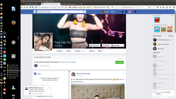Screen dimensions: 176x99
Task: Open JAE 2000 page
Action: coord(163,49)
